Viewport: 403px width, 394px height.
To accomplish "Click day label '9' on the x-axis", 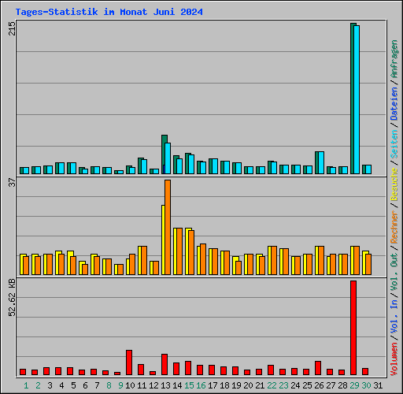I will click(120, 385).
